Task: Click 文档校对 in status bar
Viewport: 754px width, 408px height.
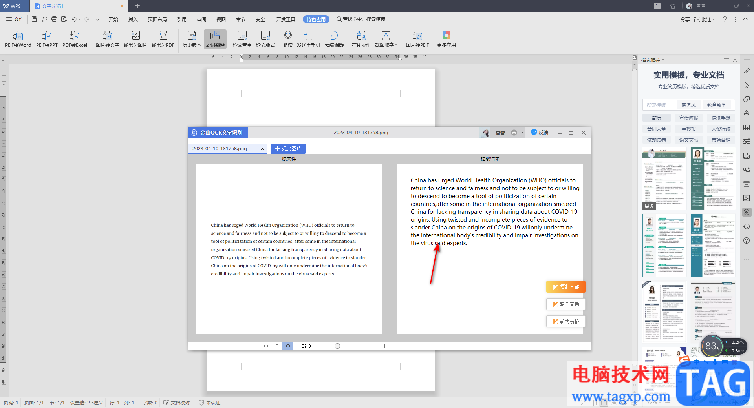Action: [177, 403]
